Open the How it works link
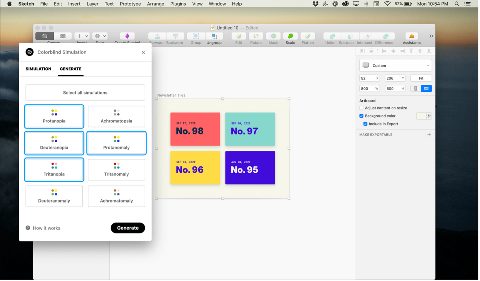 [47, 229]
